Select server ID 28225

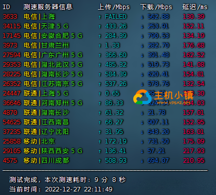[x=12, y=74]
